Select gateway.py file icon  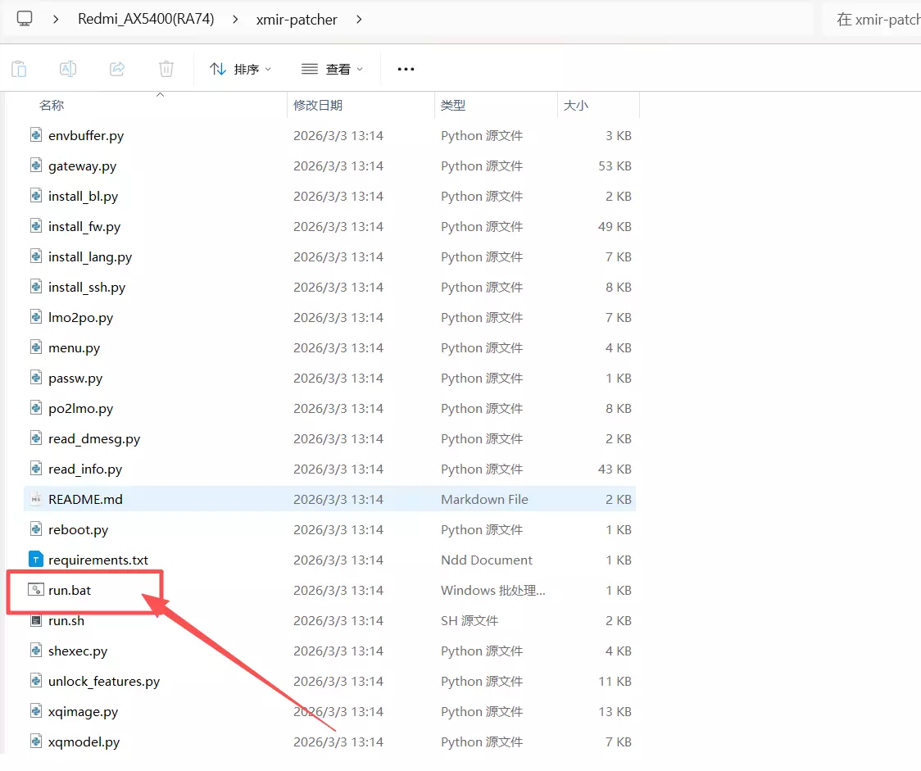(x=36, y=166)
